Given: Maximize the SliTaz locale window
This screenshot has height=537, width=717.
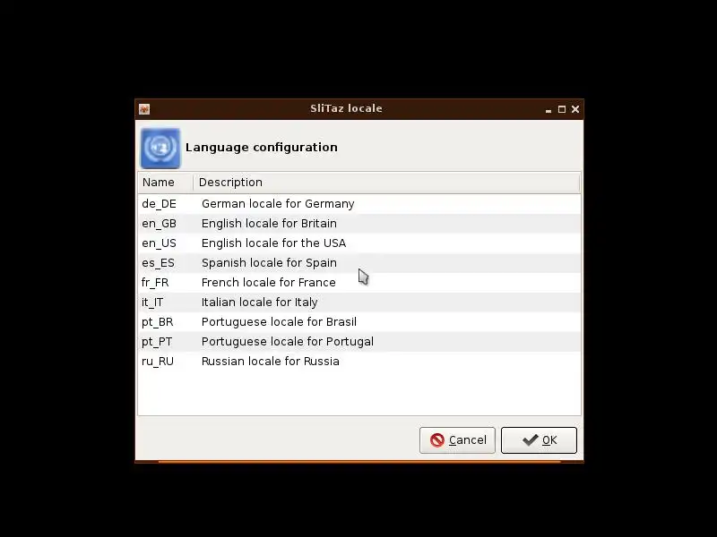Looking at the screenshot, I should [562, 109].
